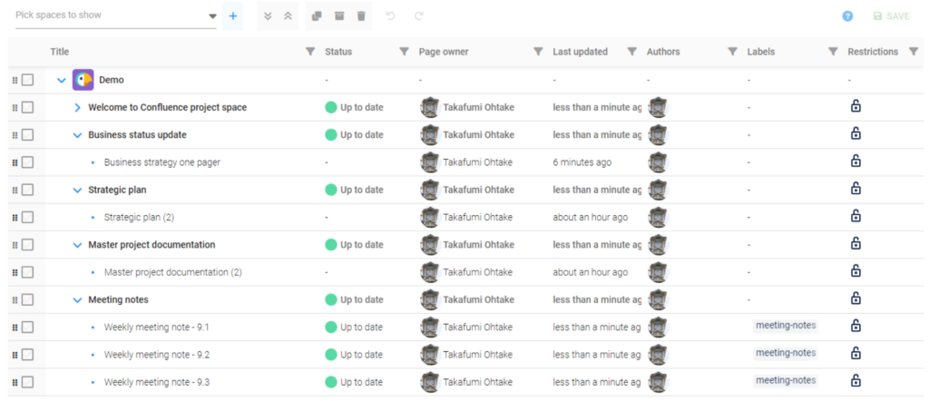Open the Pick spaces to show dropdown
The height and width of the screenshot is (401, 929).
point(116,16)
